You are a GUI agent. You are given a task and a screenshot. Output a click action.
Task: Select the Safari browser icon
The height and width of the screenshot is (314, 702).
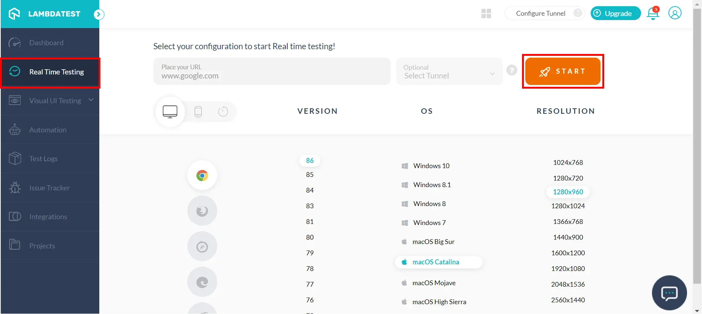202,247
